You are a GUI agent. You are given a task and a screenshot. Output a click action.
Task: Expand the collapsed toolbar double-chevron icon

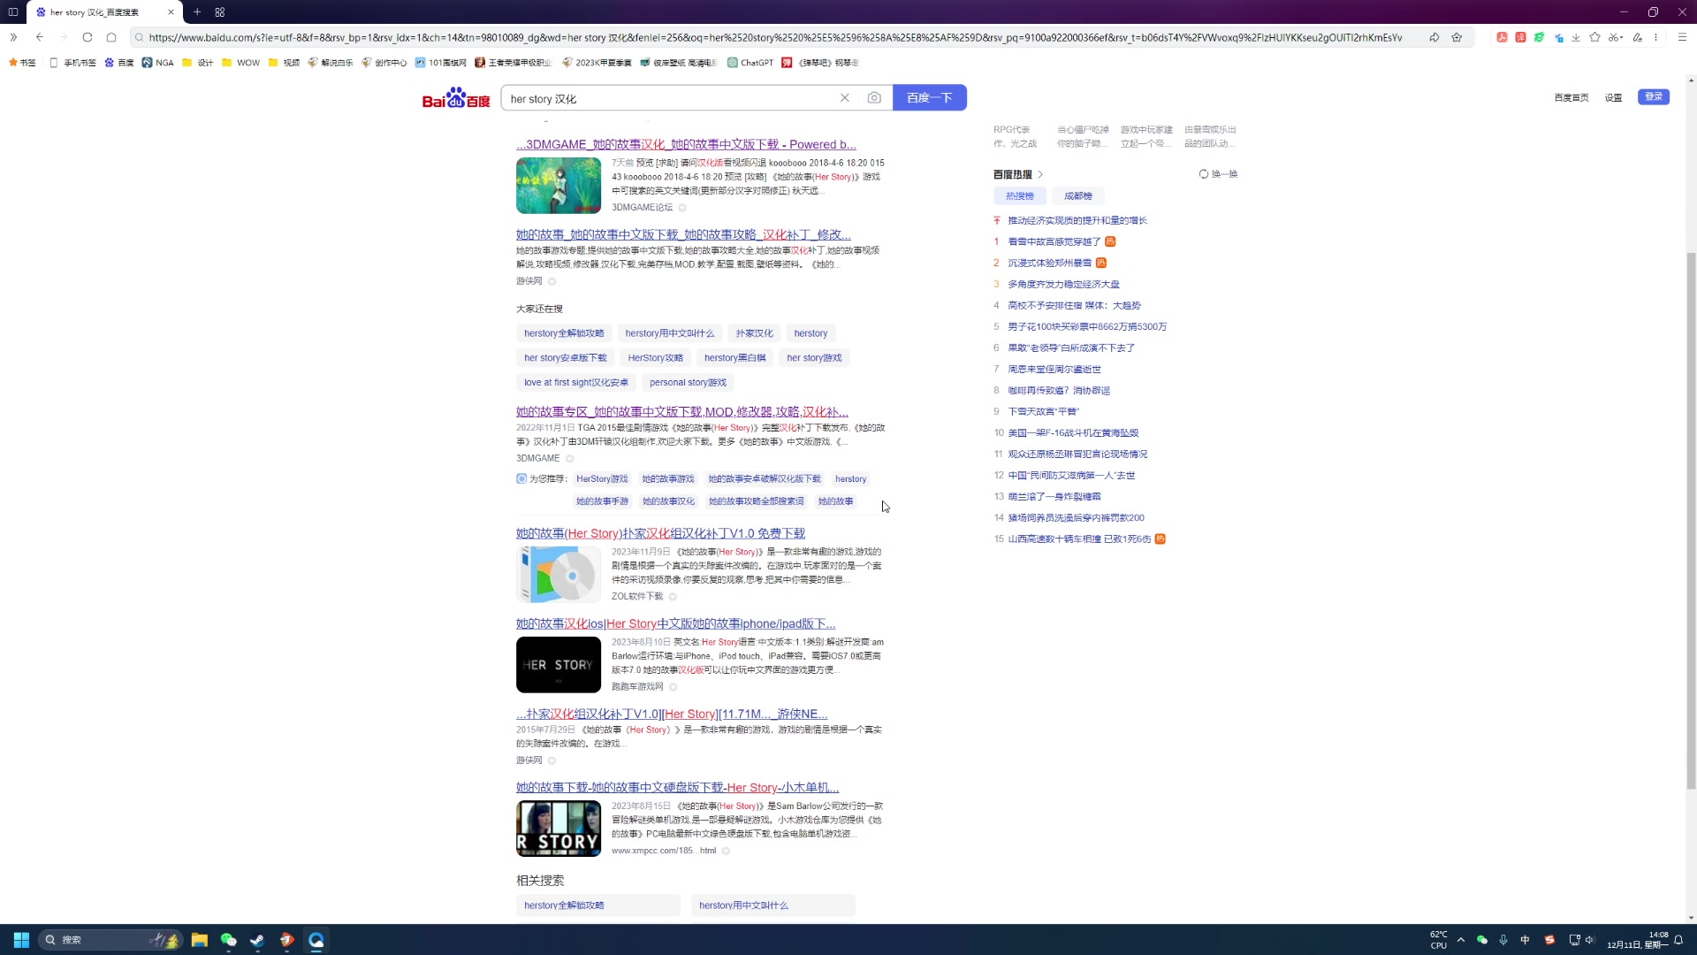(13, 37)
